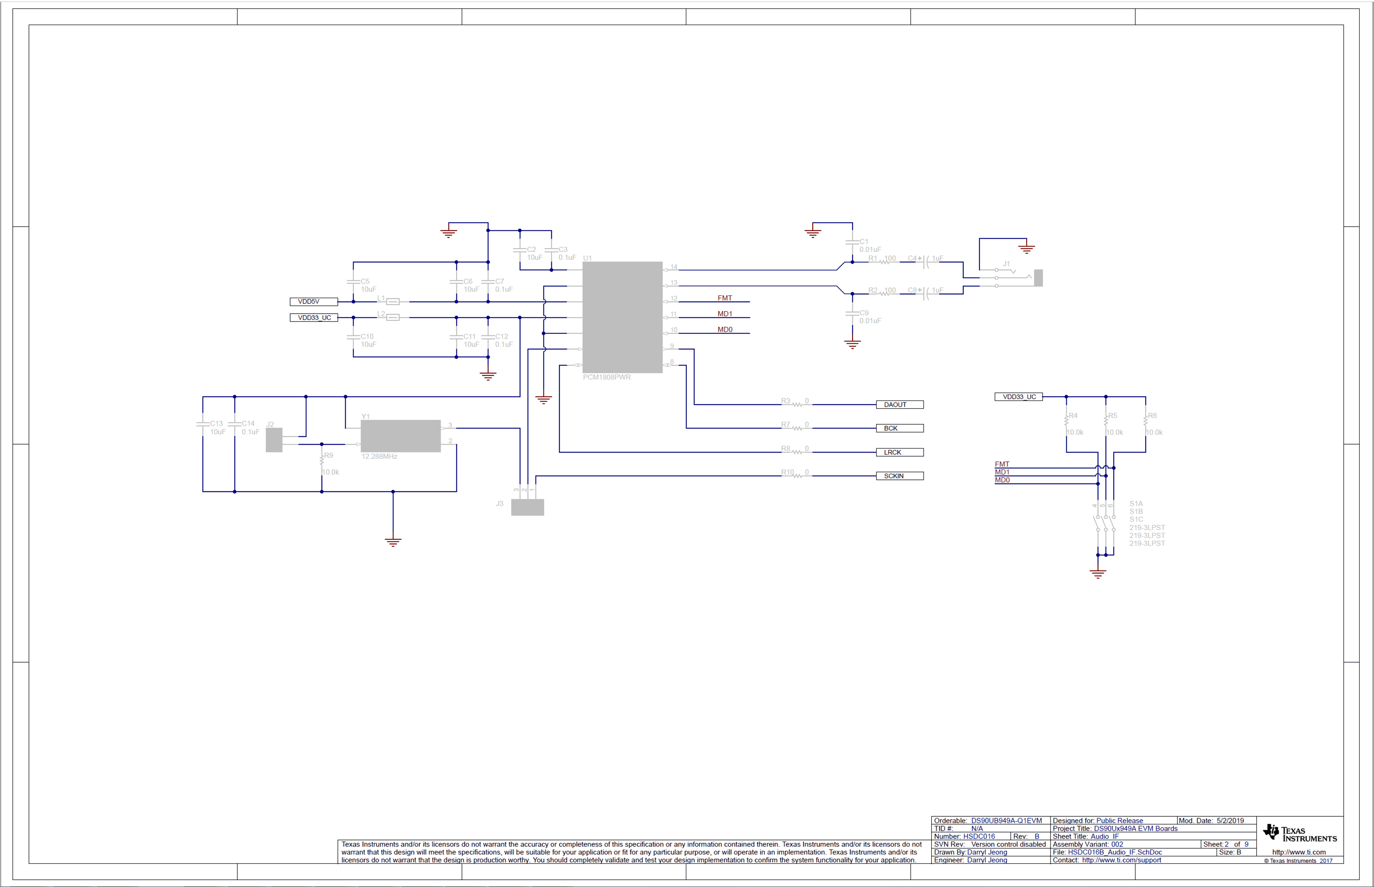Click the Orderable DS90UB949A-Q1EVM field

click(x=988, y=820)
